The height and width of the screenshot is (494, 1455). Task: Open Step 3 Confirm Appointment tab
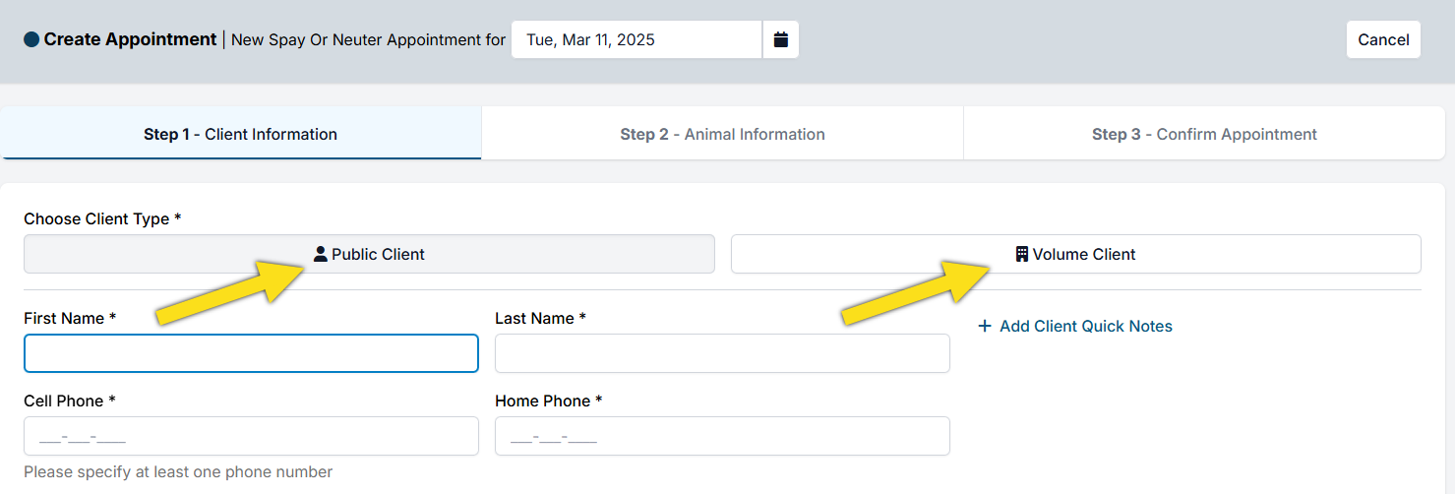pyautogui.click(x=1204, y=134)
